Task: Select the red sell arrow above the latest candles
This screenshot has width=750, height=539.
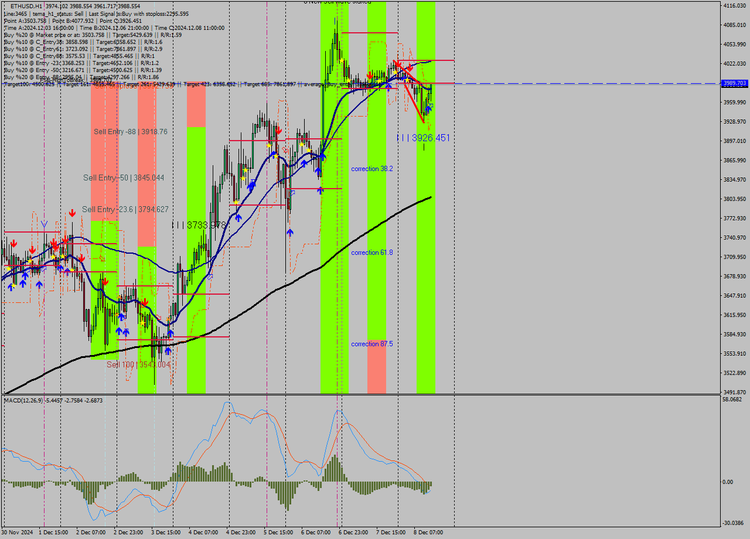Action: [409, 67]
